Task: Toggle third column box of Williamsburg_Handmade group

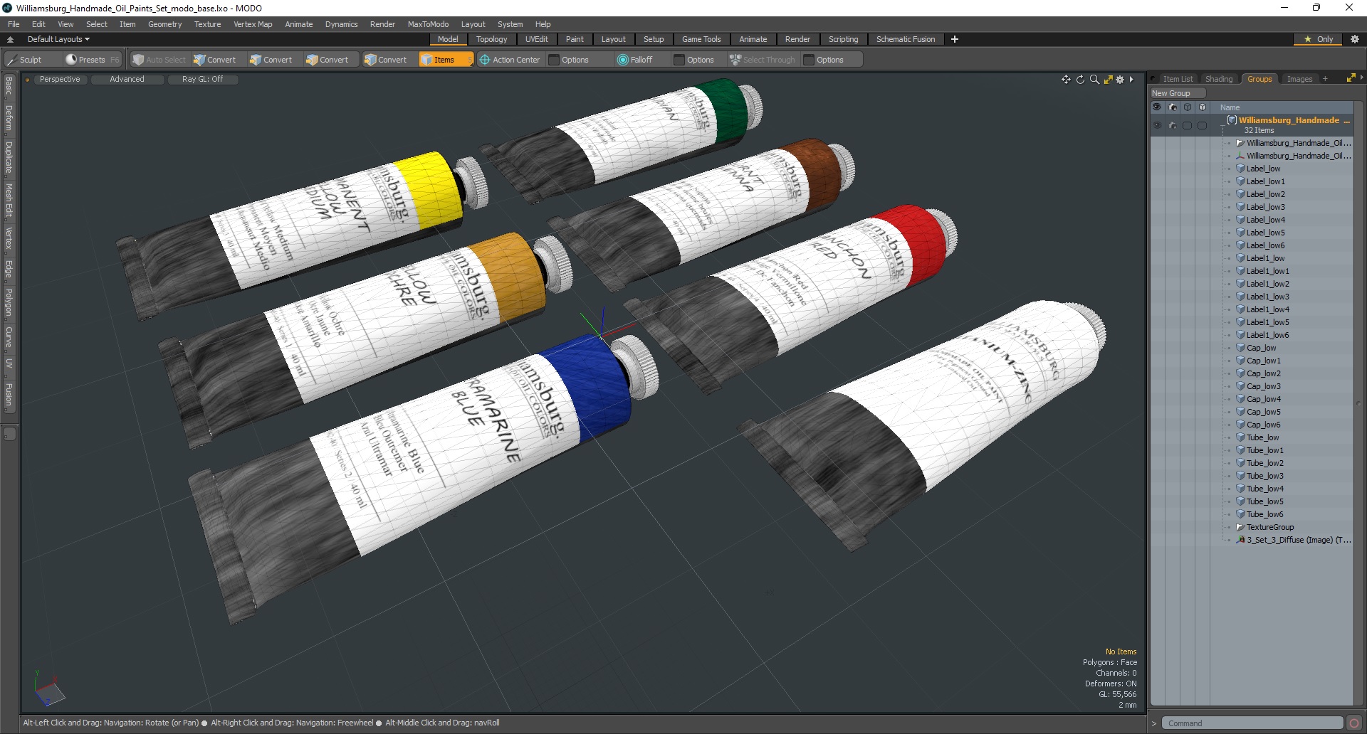Action: point(1187,125)
